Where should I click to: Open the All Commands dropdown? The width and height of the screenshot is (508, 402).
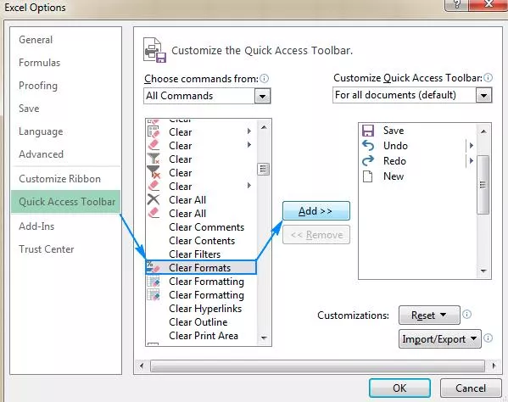point(262,96)
